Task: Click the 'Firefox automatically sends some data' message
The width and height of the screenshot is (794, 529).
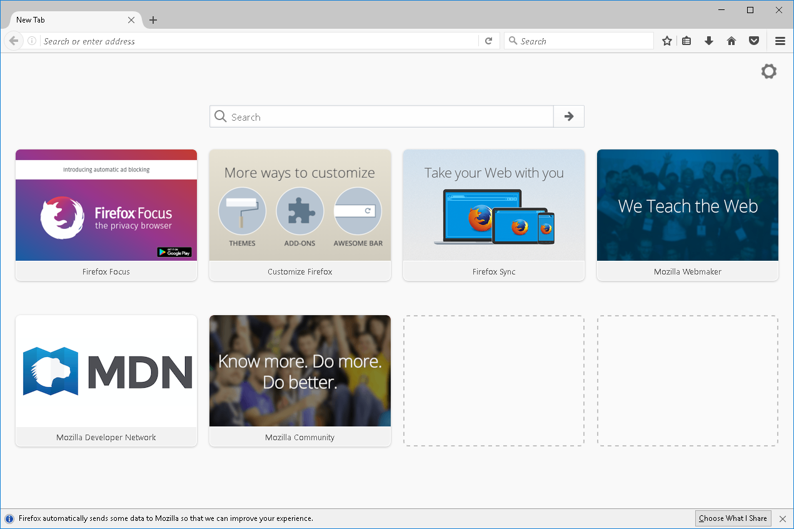Action: [x=166, y=518]
